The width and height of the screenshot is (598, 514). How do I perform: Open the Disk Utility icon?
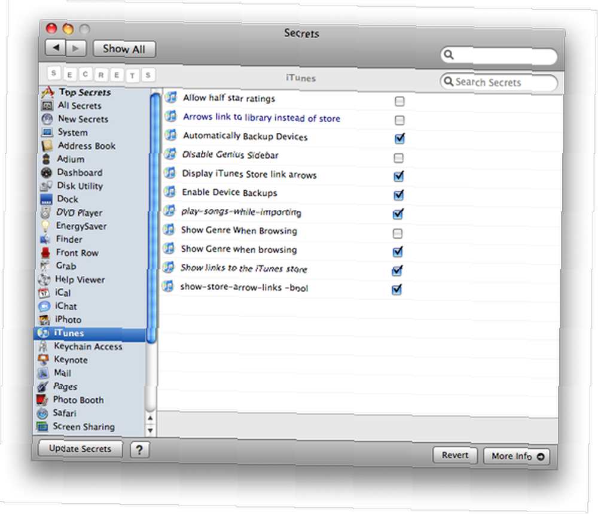click(46, 186)
